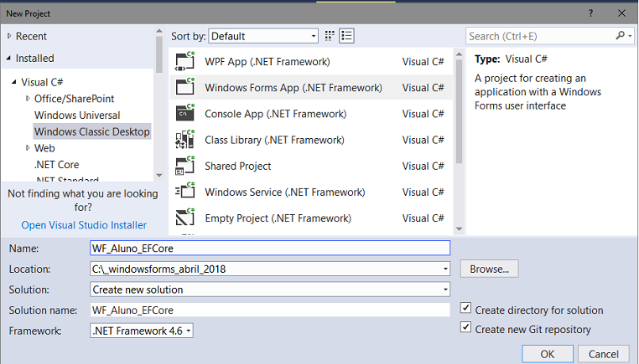
Task: Select "Console App (.NET Framework)" row text
Action: tap(276, 114)
